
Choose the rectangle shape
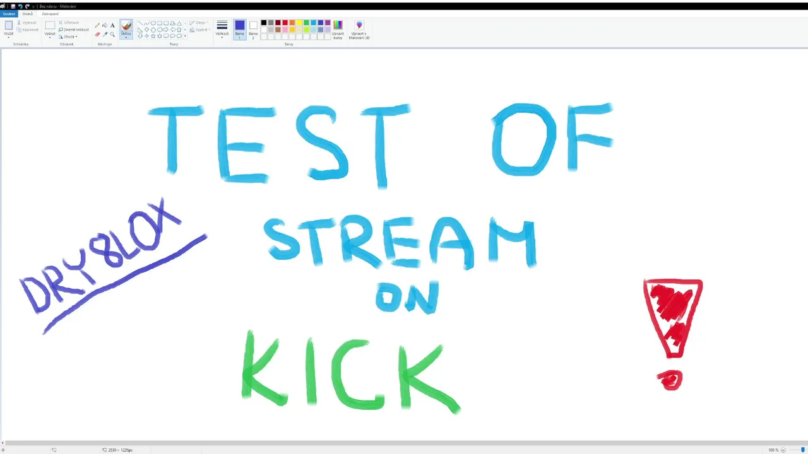point(160,23)
